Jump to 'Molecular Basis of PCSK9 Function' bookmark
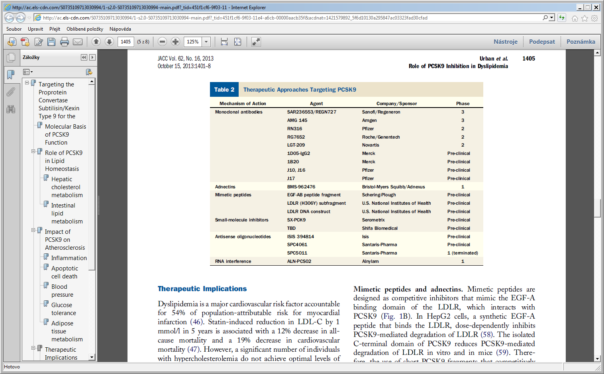This screenshot has height=374, width=604. [x=65, y=134]
